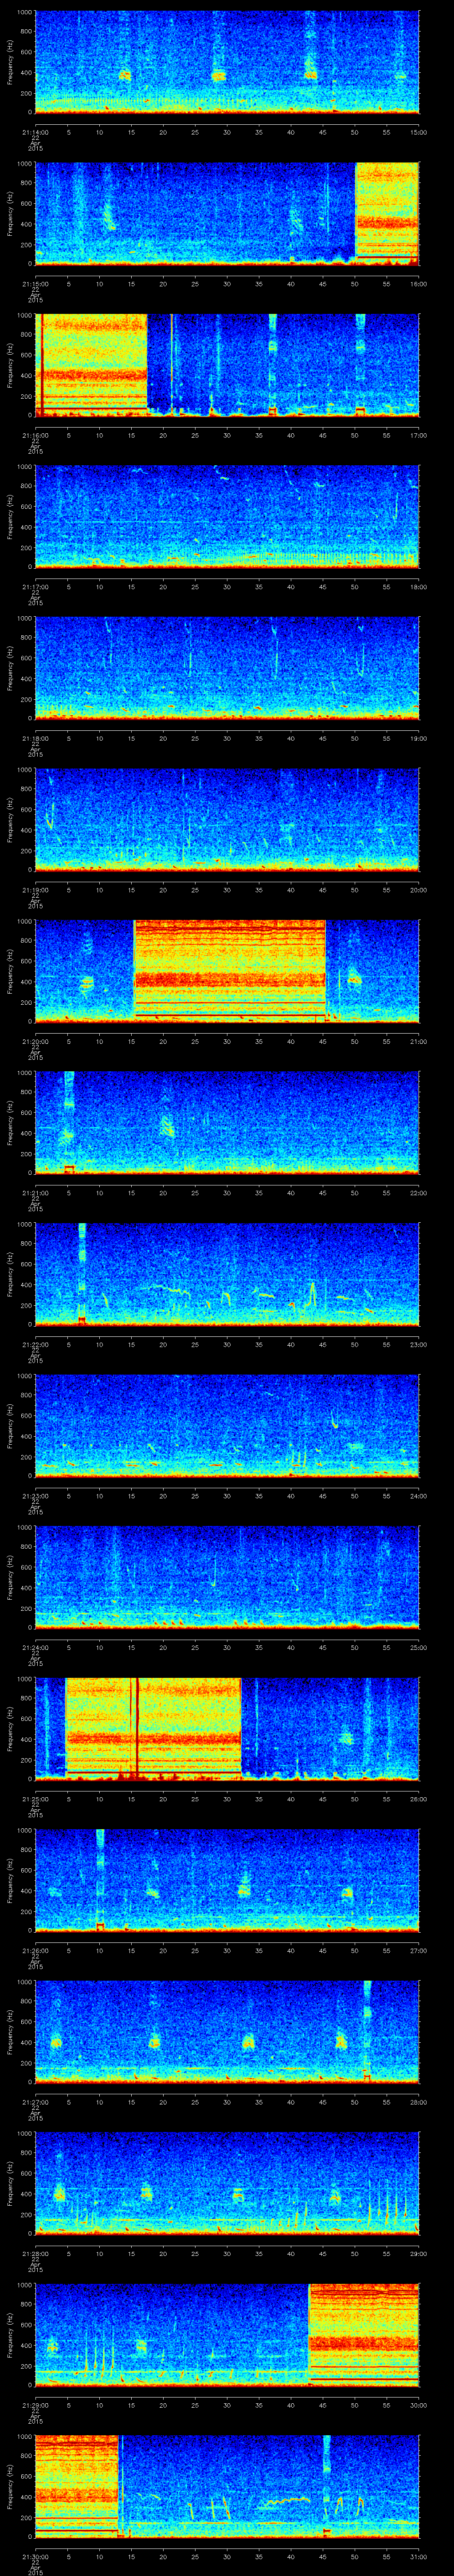Image resolution: width=454 pixels, height=2576 pixels.
Task: Click the "Frequency (Hz)" axis label of the 21:14:00 panel
Action: pyautogui.click(x=10, y=62)
